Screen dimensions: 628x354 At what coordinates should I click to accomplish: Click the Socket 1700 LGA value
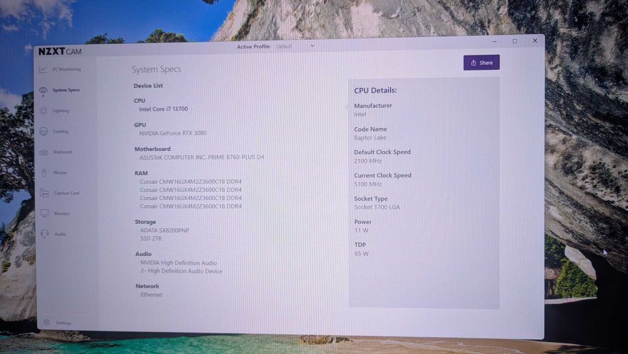pyautogui.click(x=377, y=207)
